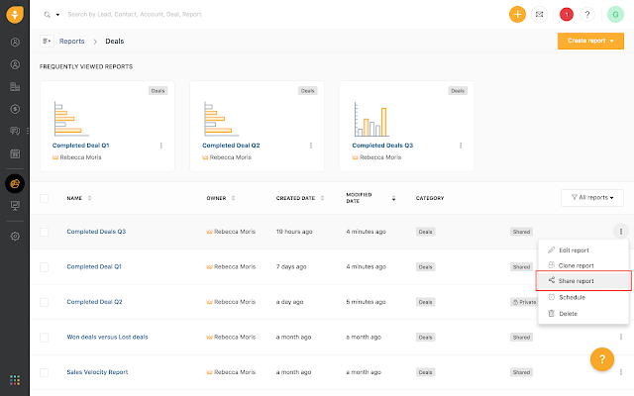Image resolution: width=634 pixels, height=396 pixels.
Task: Select Delete in the context menu
Action: (568, 313)
